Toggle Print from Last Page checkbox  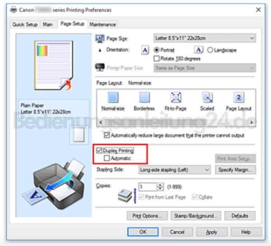tap(141, 197)
